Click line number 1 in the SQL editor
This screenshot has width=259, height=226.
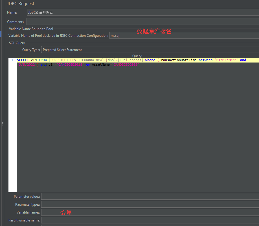12,60
